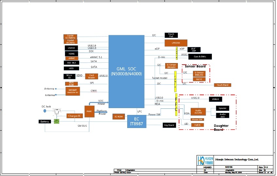This screenshot has width=277, height=176.
Task: Click the Card Reader block
Action: (92, 76)
